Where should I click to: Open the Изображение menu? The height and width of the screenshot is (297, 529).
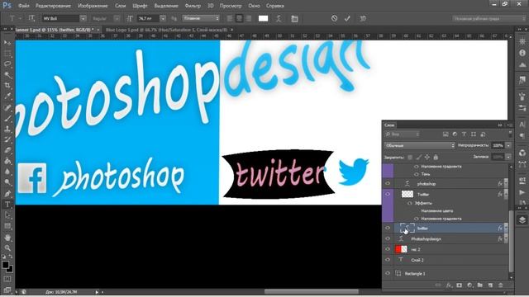coord(92,6)
